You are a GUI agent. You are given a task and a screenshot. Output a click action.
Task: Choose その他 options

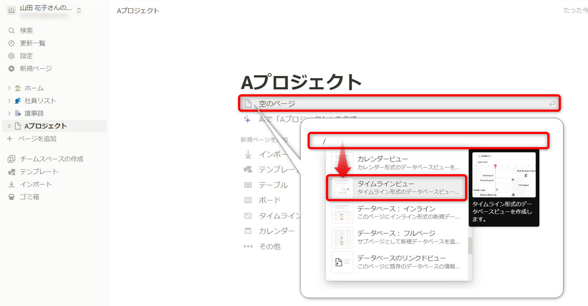(x=269, y=246)
